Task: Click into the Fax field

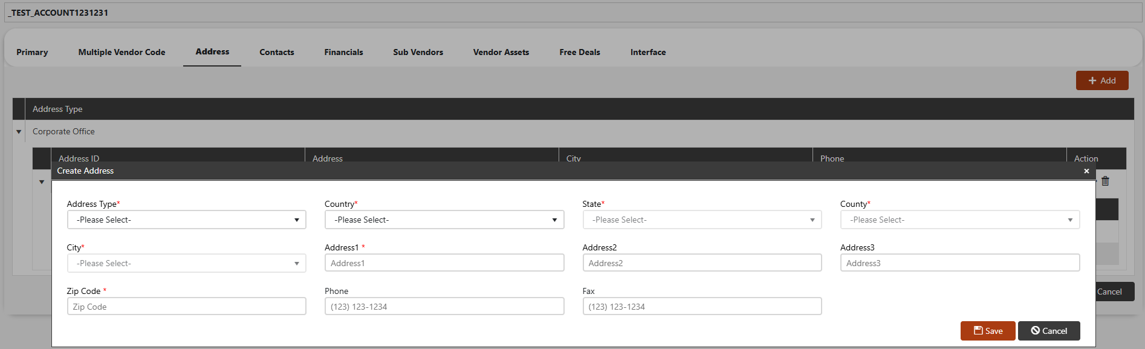Action: coord(702,307)
